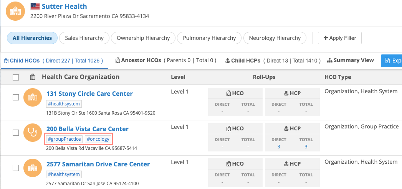Click the Sutter Health orange building icon
This screenshot has height=189, width=402.
pyautogui.click(x=15, y=11)
